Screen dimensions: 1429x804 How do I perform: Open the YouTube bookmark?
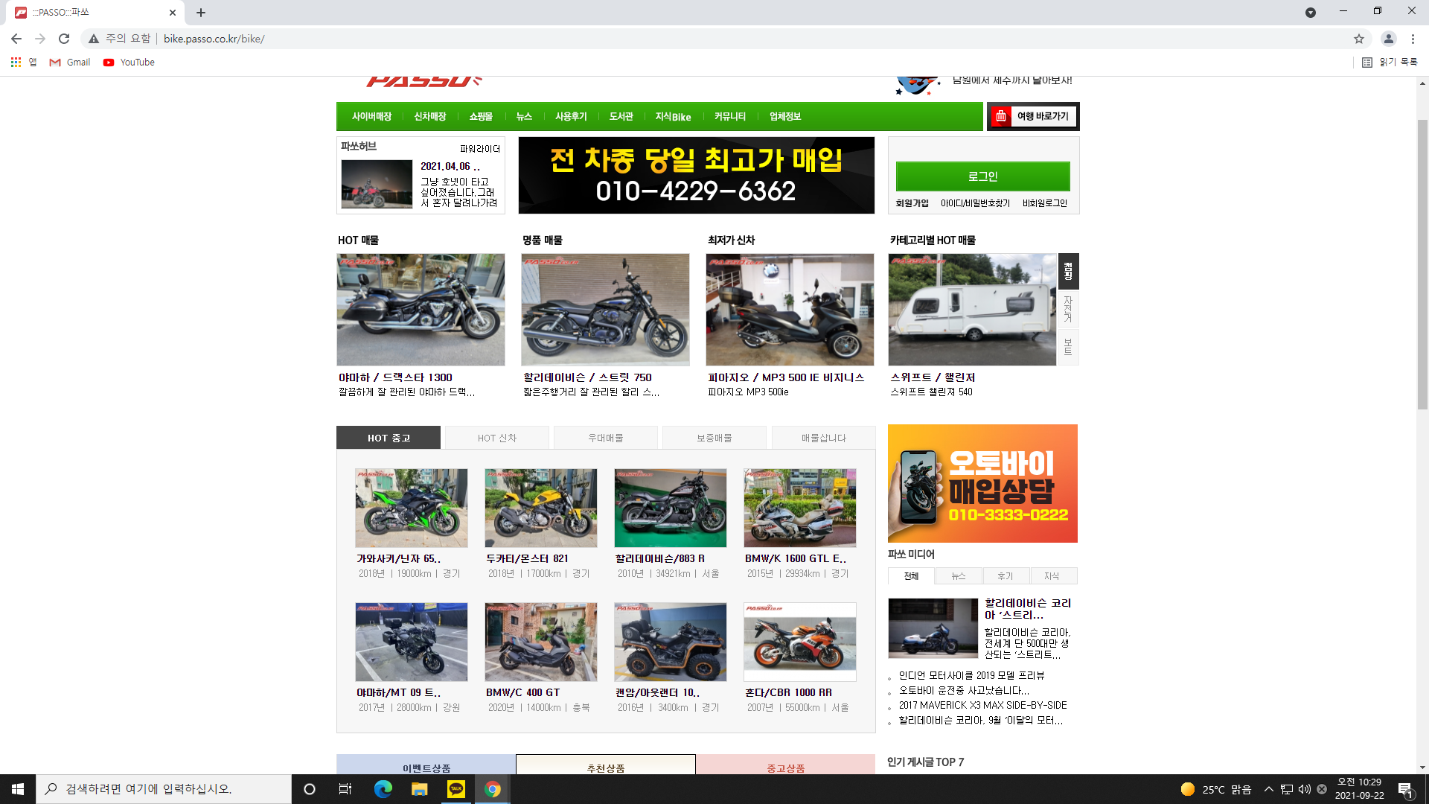point(130,63)
